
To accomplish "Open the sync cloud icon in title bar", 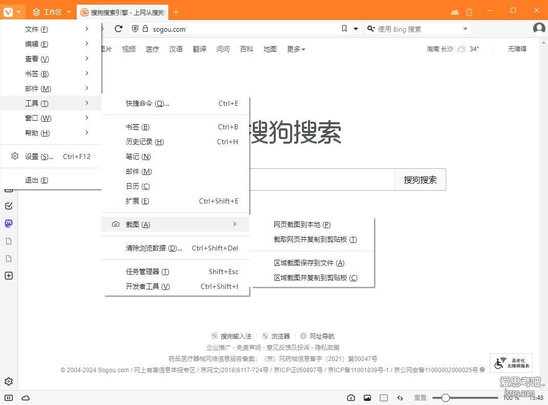I will (455, 12).
